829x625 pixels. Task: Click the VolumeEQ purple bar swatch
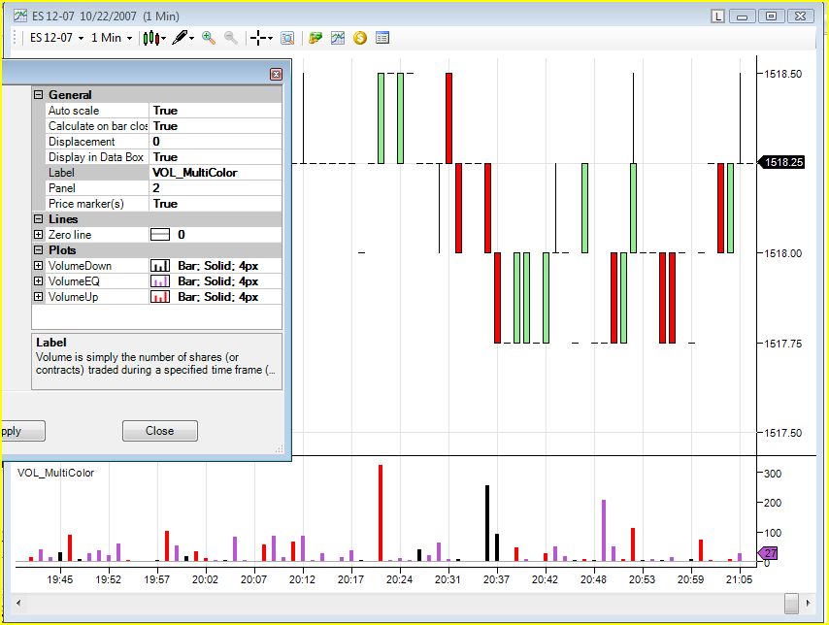click(160, 281)
